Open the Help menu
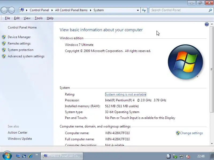 point(50,18)
